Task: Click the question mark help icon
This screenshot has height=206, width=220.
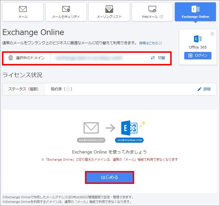Action: [x=212, y=34]
